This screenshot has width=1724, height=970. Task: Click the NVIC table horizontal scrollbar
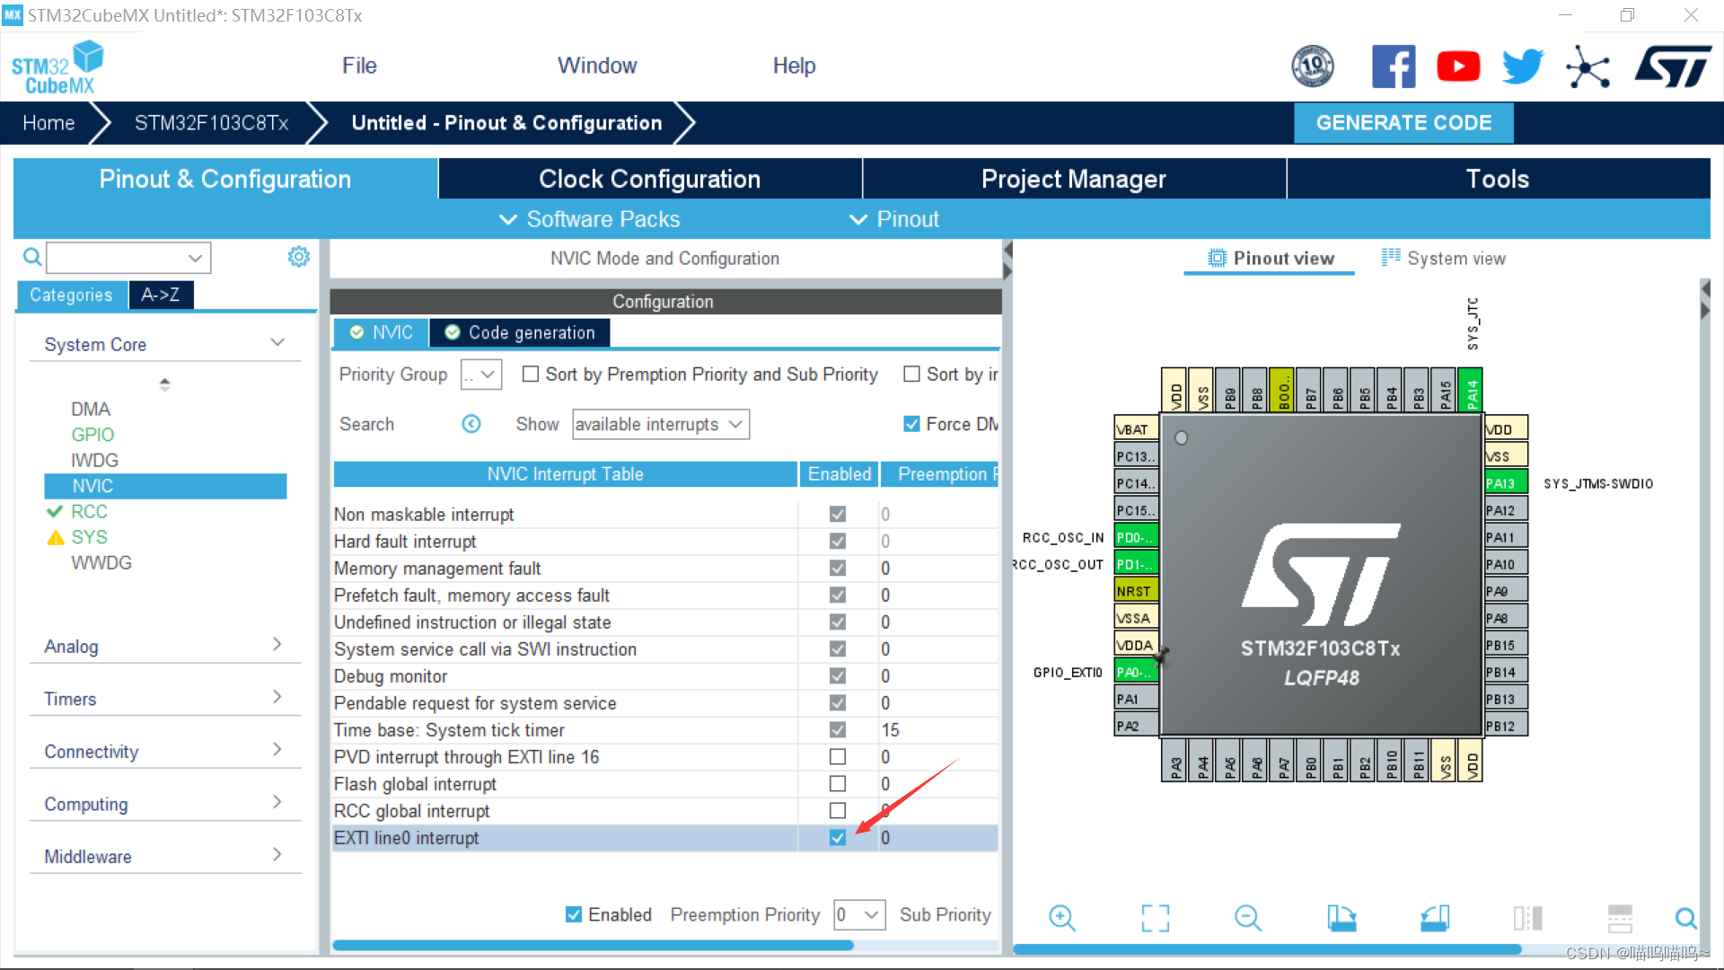(x=593, y=945)
